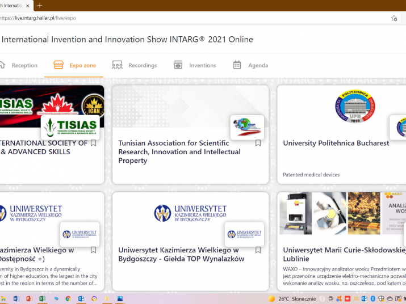
Task: Click the Tunisian Association small logo badge
Action: click(x=247, y=128)
